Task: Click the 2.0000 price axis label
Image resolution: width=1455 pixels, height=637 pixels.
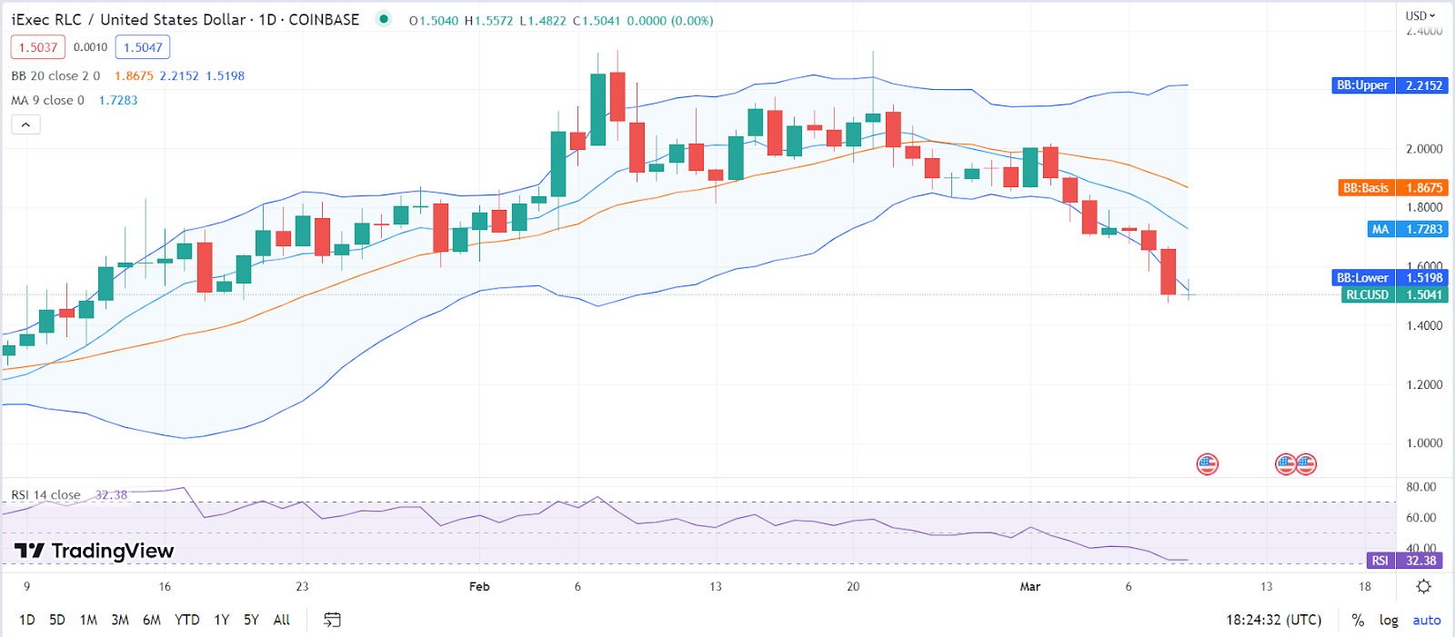Action: (x=1424, y=148)
